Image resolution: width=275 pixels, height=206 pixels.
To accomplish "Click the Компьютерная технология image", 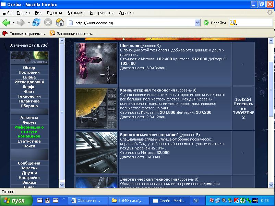I will [96, 108].
